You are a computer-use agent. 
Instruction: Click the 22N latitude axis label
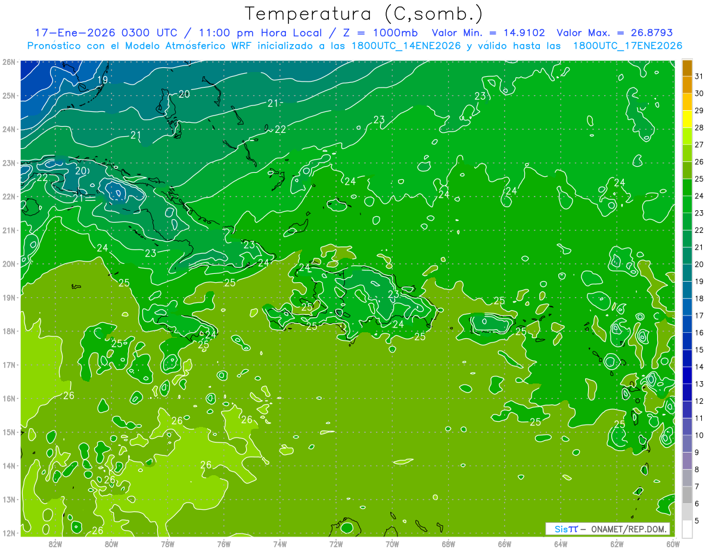pyautogui.click(x=9, y=197)
